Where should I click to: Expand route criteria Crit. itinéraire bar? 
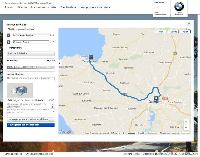coord(30,67)
